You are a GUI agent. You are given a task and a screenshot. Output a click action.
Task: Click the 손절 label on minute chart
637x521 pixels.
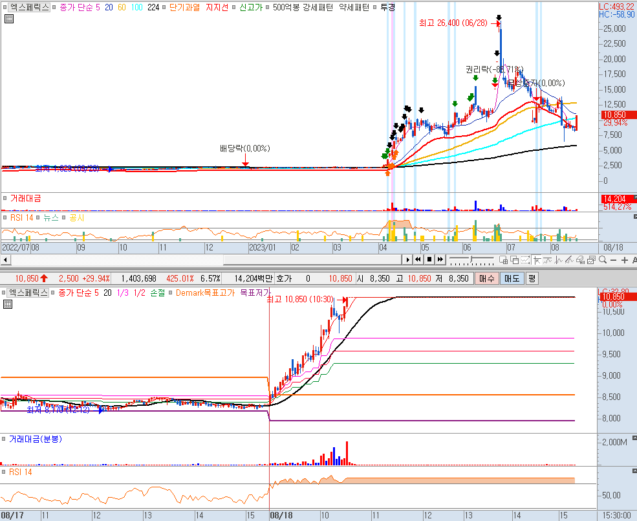pos(158,293)
